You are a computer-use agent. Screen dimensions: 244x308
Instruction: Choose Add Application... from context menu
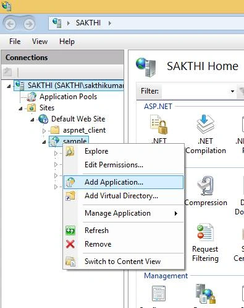(124, 182)
